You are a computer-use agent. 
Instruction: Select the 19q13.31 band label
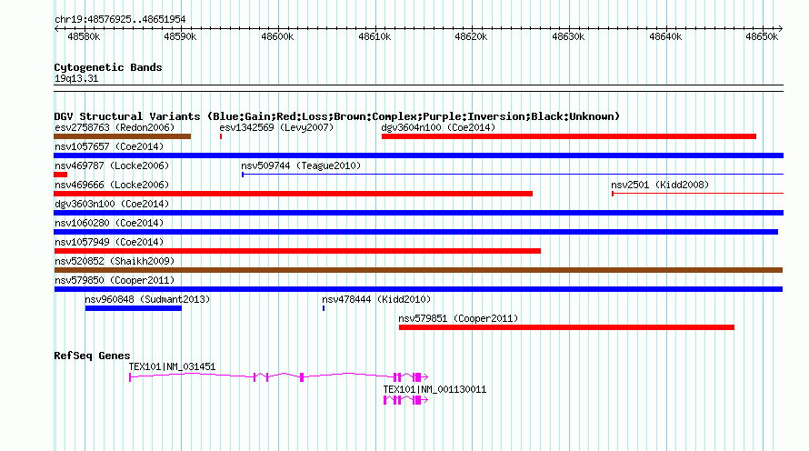[x=76, y=78]
